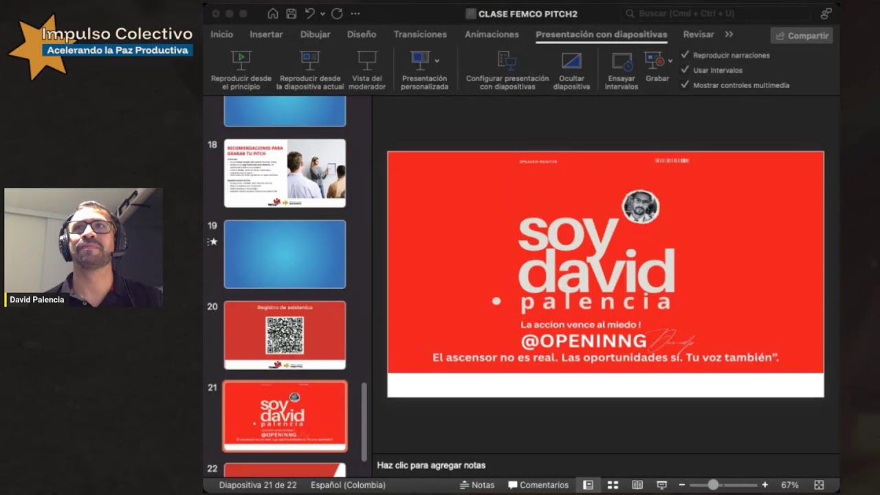Click the Grabar icon

coord(654,60)
